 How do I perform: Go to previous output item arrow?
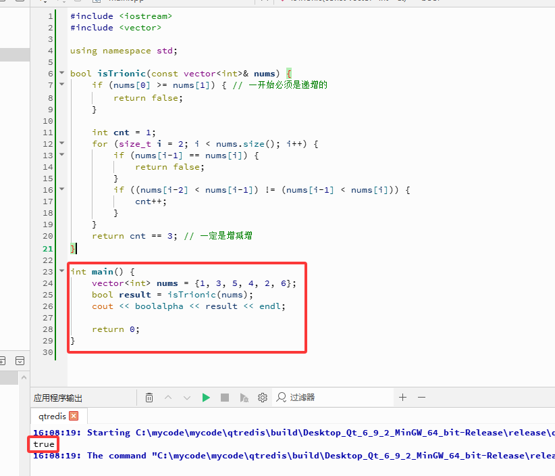point(168,398)
